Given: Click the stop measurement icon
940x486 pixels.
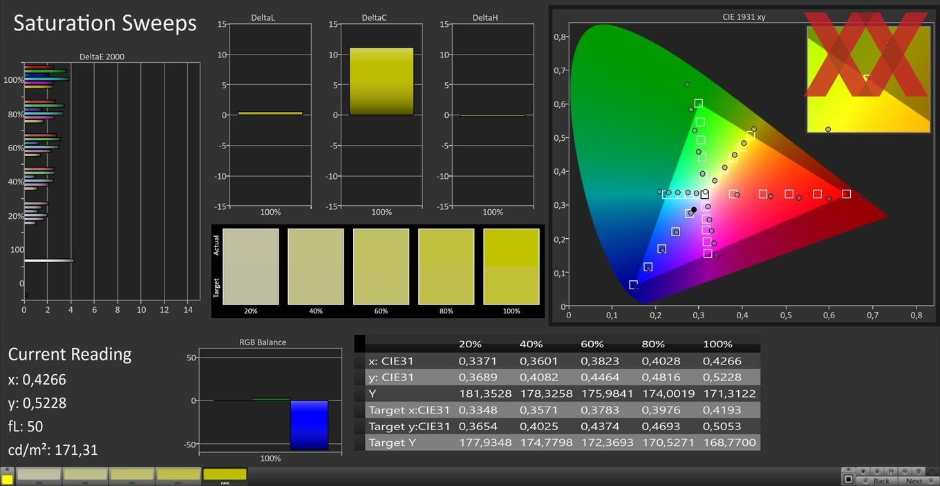Looking at the screenshot, I should [x=863, y=472].
